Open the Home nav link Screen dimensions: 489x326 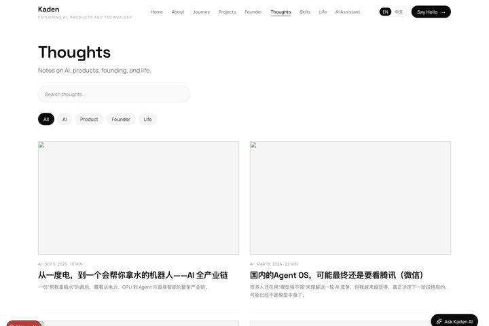coord(157,12)
